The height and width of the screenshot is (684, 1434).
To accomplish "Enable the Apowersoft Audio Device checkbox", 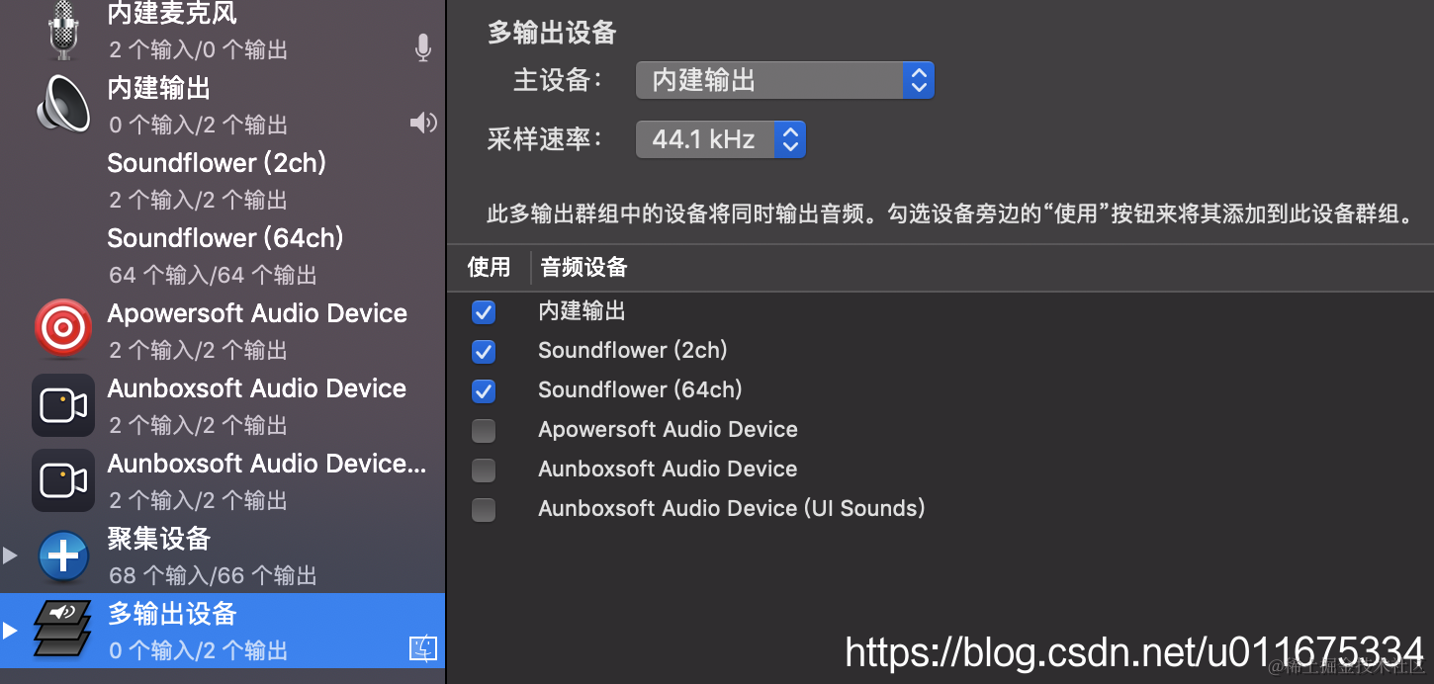I will [484, 431].
